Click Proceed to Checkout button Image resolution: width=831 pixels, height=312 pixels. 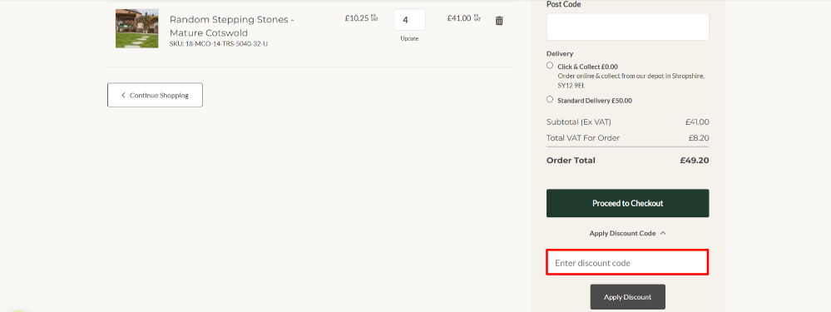click(627, 203)
